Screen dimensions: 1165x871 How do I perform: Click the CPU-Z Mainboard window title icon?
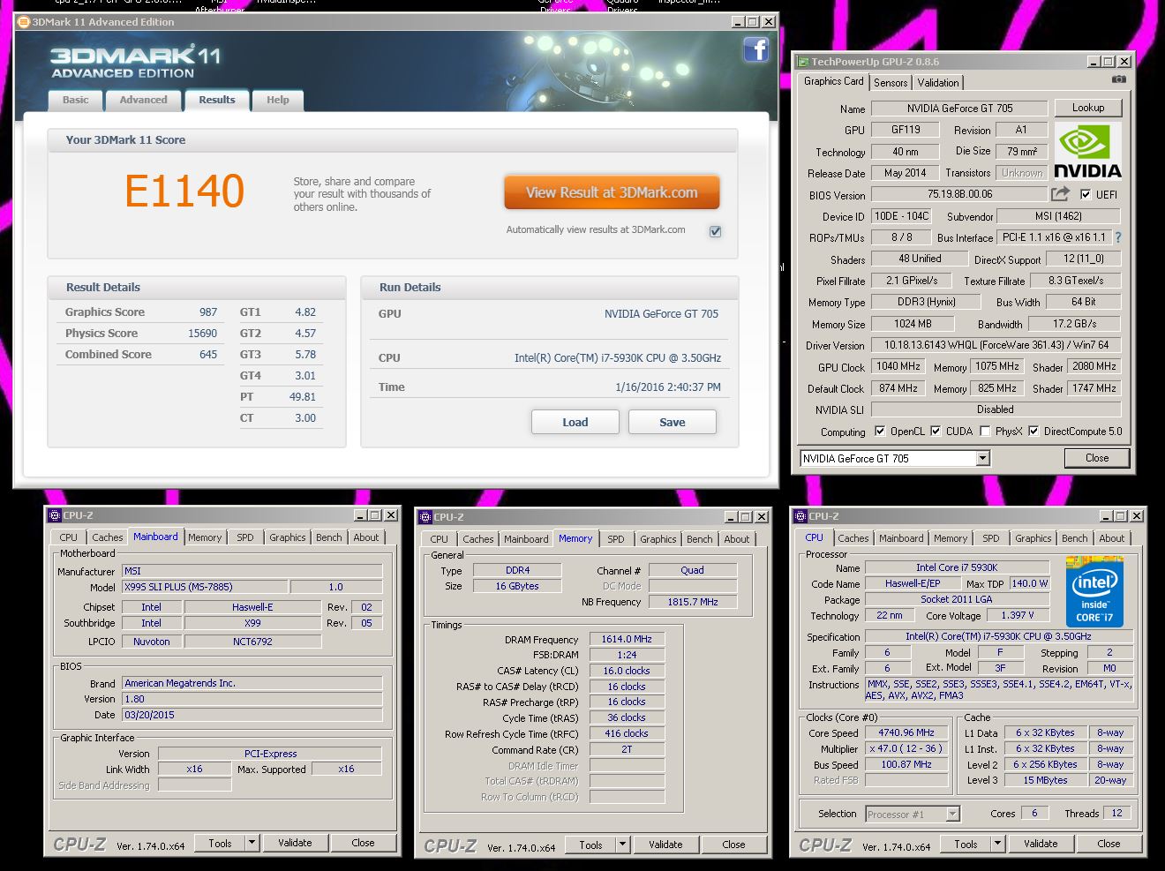pos(55,515)
